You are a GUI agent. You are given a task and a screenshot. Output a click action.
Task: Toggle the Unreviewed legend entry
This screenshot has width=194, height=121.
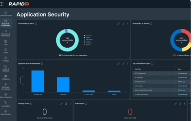point(88,36)
